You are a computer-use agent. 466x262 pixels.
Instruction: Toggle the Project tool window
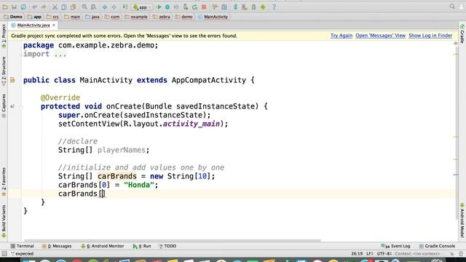[x=4, y=36]
